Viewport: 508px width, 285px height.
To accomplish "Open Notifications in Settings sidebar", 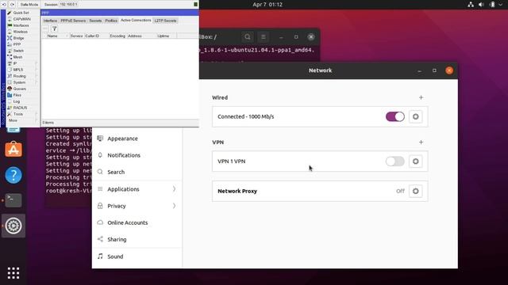I will 137,155.
